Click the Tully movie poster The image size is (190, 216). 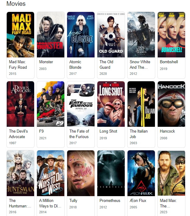click(x=81, y=173)
